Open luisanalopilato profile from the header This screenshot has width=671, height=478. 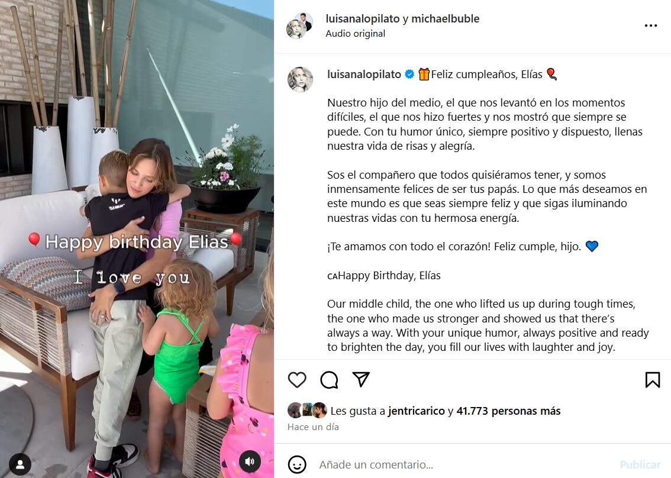pos(363,19)
